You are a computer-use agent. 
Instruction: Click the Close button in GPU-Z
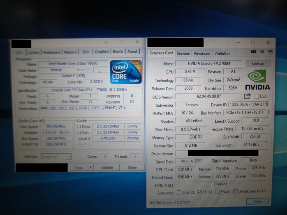pyautogui.click(x=258, y=201)
